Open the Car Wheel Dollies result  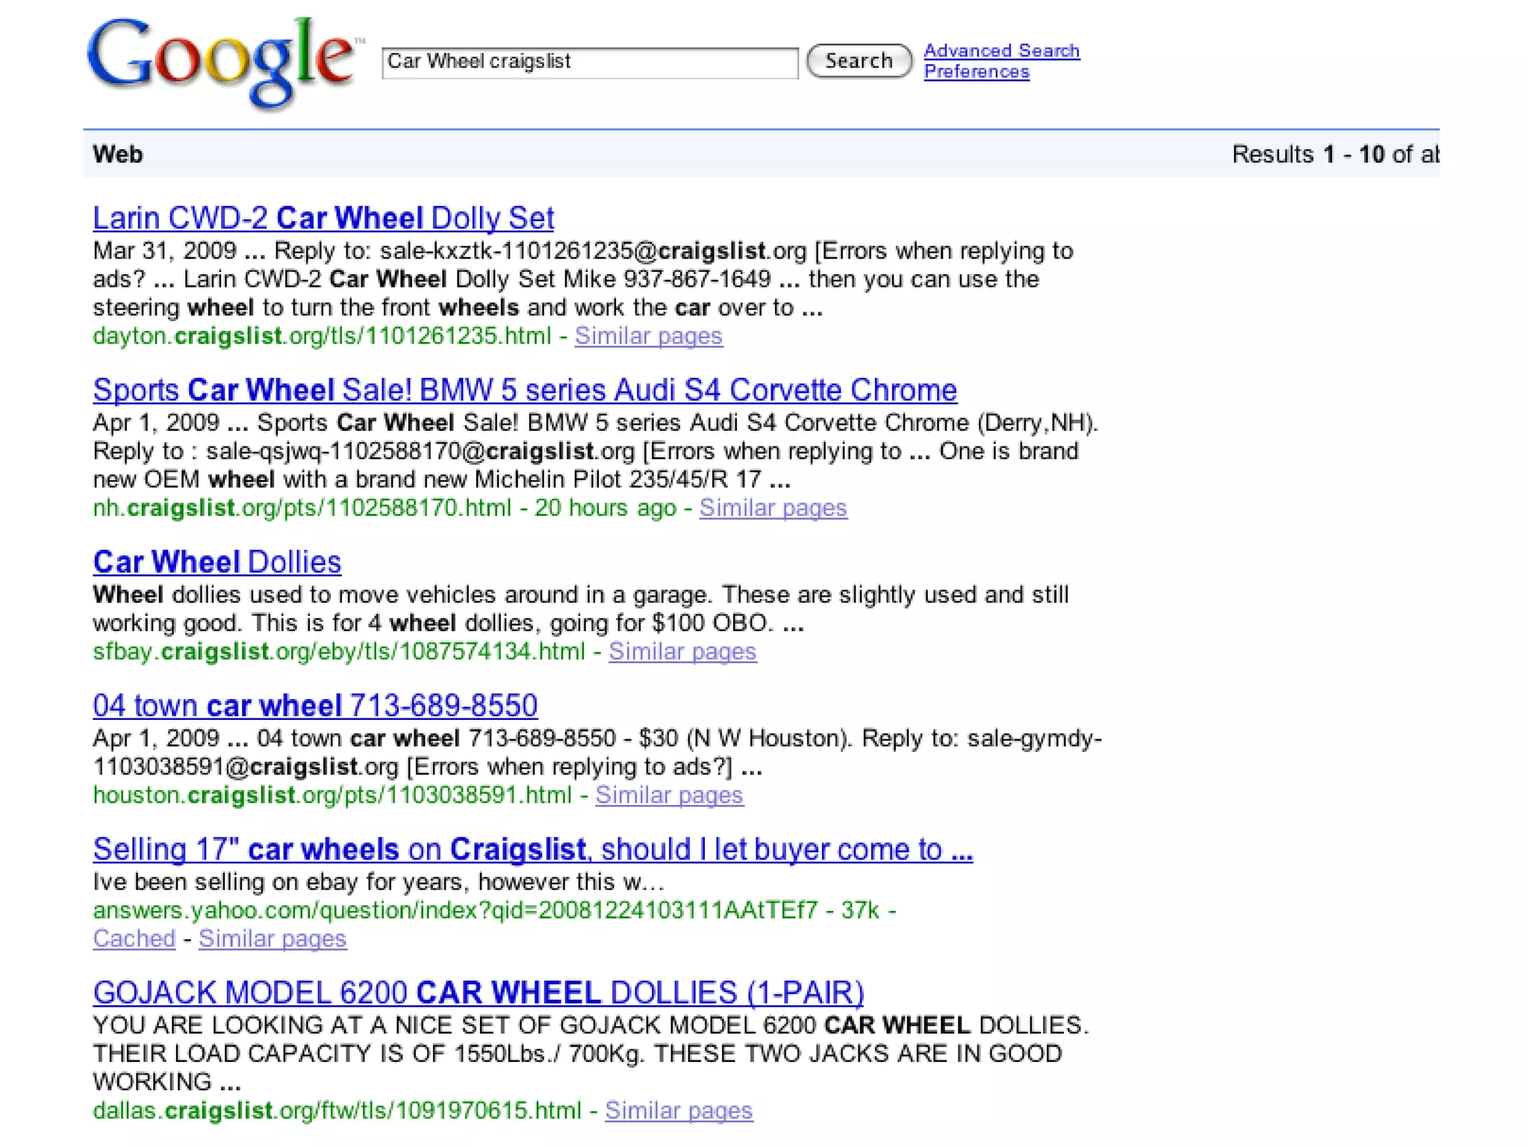[217, 562]
